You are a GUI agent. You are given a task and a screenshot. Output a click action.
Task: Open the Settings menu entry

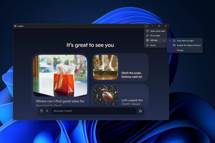tap(156, 40)
